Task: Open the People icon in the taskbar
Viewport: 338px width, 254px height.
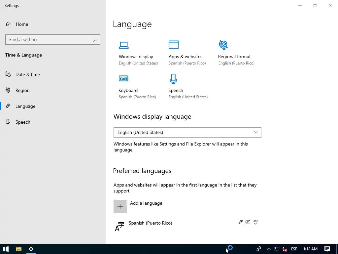Action: pos(259,249)
